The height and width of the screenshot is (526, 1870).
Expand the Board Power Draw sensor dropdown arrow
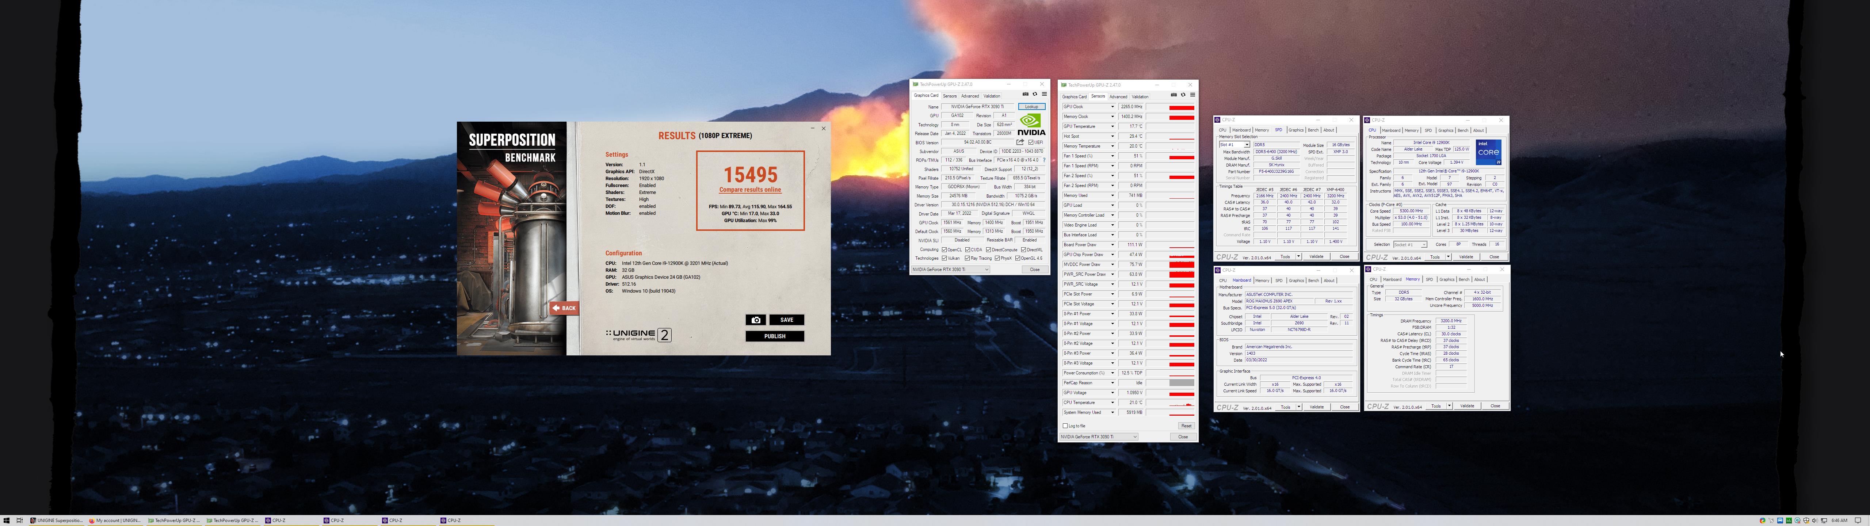[1112, 245]
